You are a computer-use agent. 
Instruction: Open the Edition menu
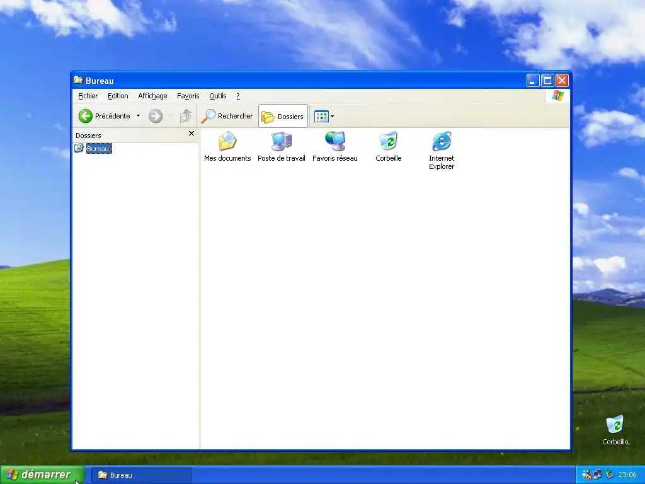(118, 96)
